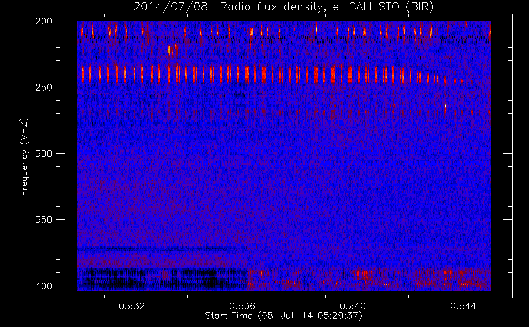The image size is (529, 327).
Task: Click the 400 frequency tick label
Action: (43, 286)
